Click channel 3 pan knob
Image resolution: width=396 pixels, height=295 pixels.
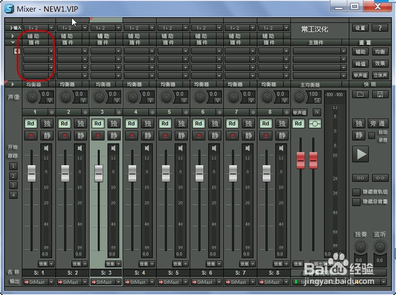point(100,97)
